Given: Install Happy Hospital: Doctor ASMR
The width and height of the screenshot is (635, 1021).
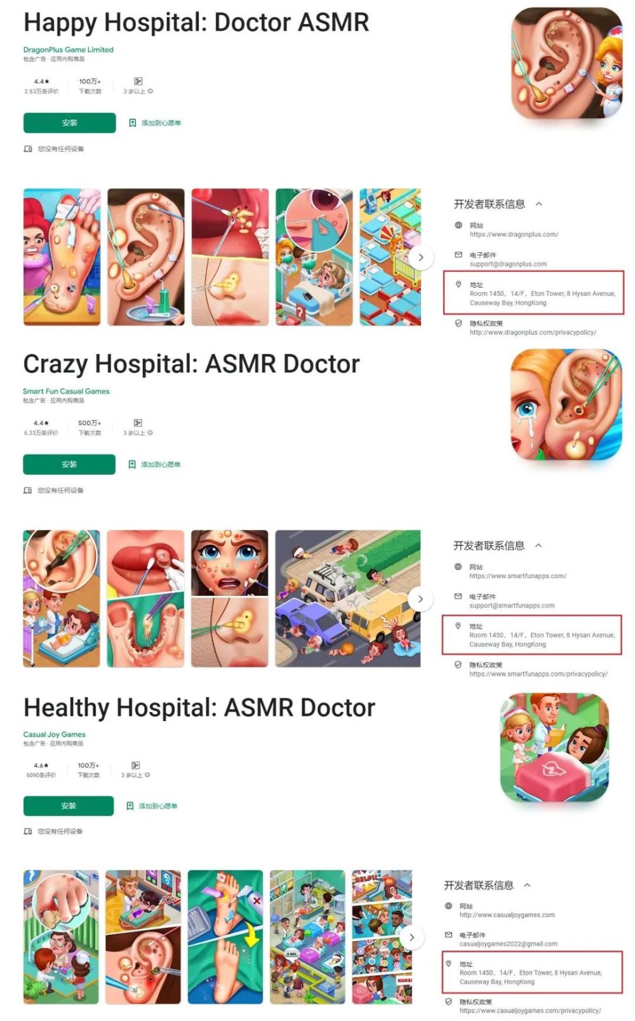Looking at the screenshot, I should point(70,123).
